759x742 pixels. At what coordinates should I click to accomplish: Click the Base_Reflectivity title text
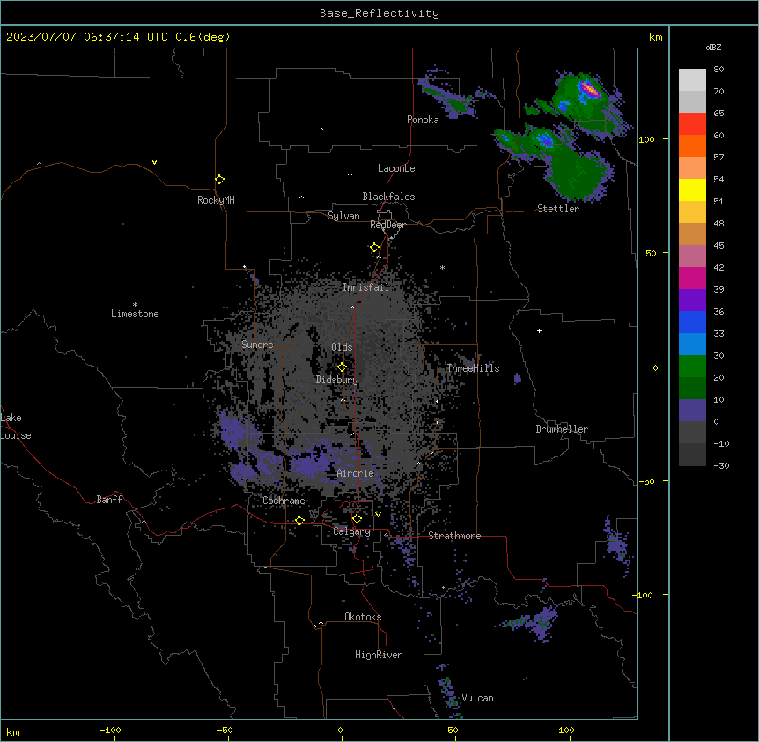[x=379, y=13]
